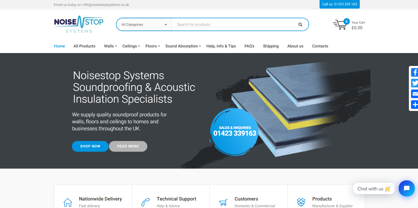Screen dimensions: 418x208
Task: Click the READ MORE button
Action: (x=128, y=146)
